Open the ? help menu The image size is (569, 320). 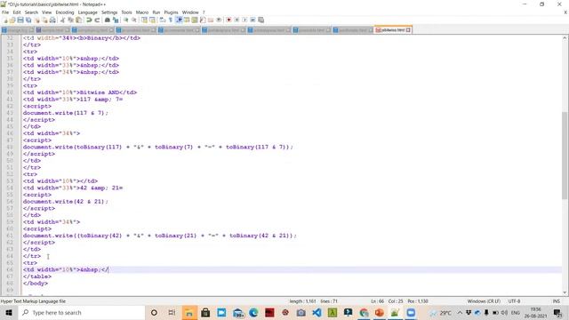(x=204, y=12)
